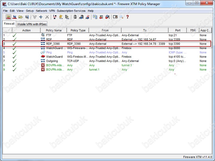Click the black monitor panel toolbar icon
This screenshot has height=161, width=215.
[115, 17]
